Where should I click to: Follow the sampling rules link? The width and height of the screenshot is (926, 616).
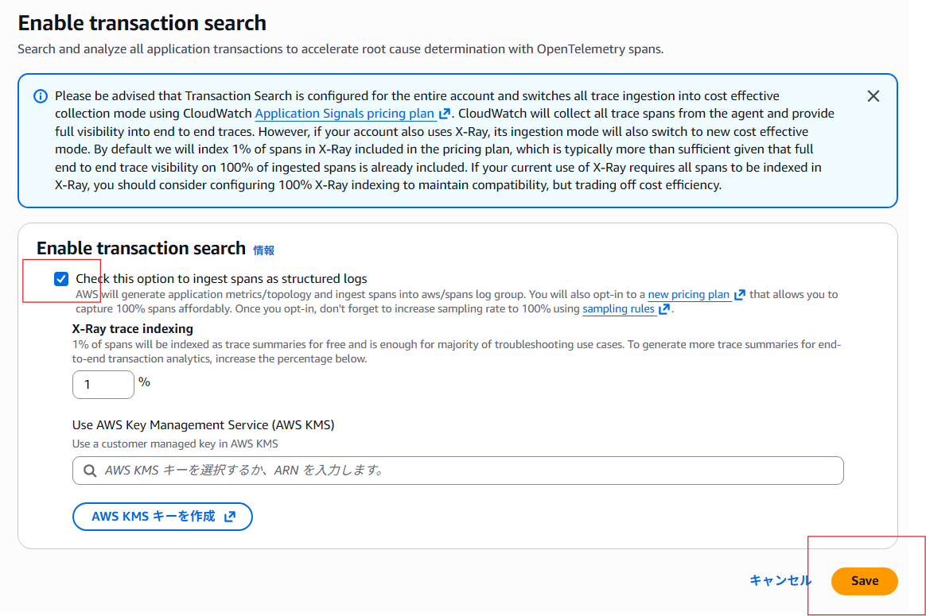[x=618, y=309]
